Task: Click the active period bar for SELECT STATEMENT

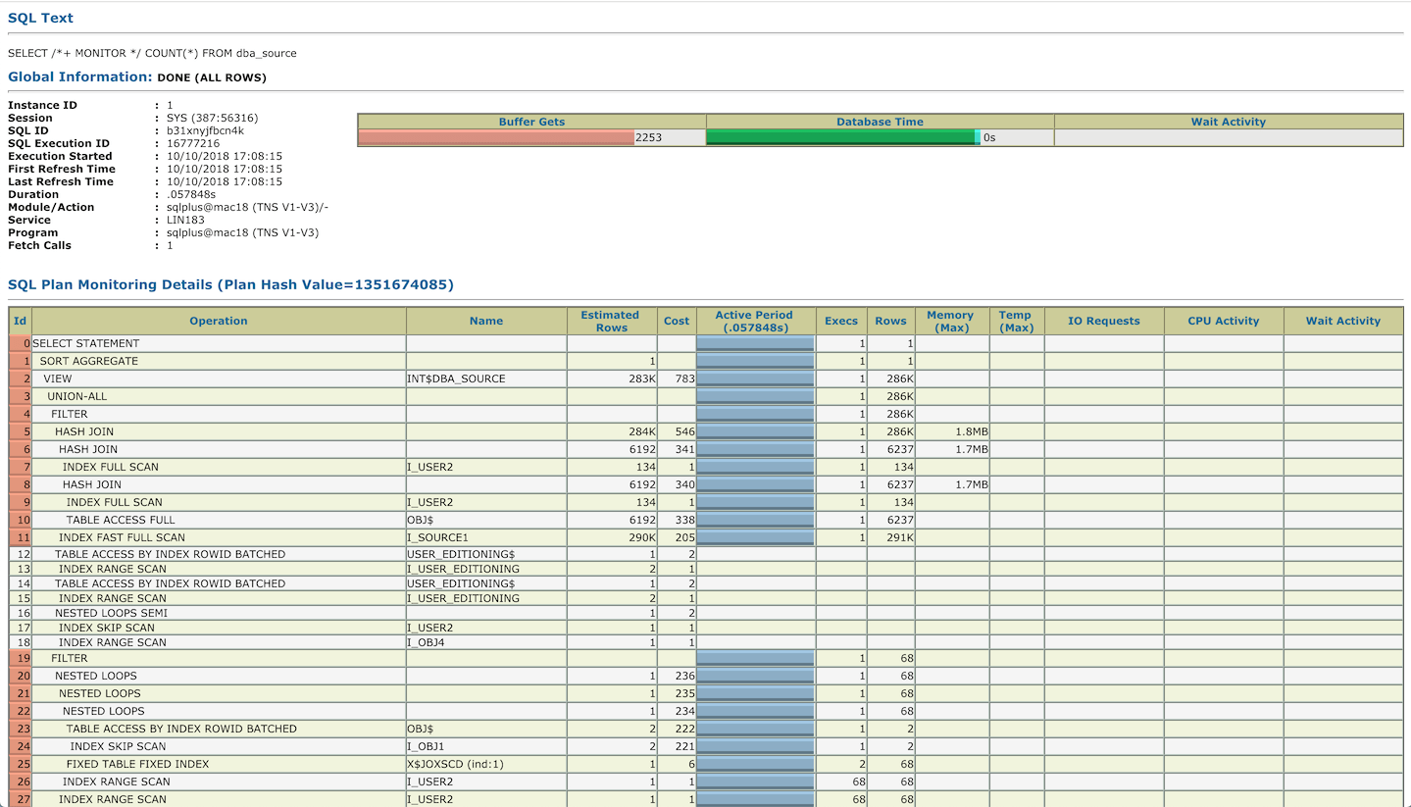Action: pyautogui.click(x=755, y=343)
